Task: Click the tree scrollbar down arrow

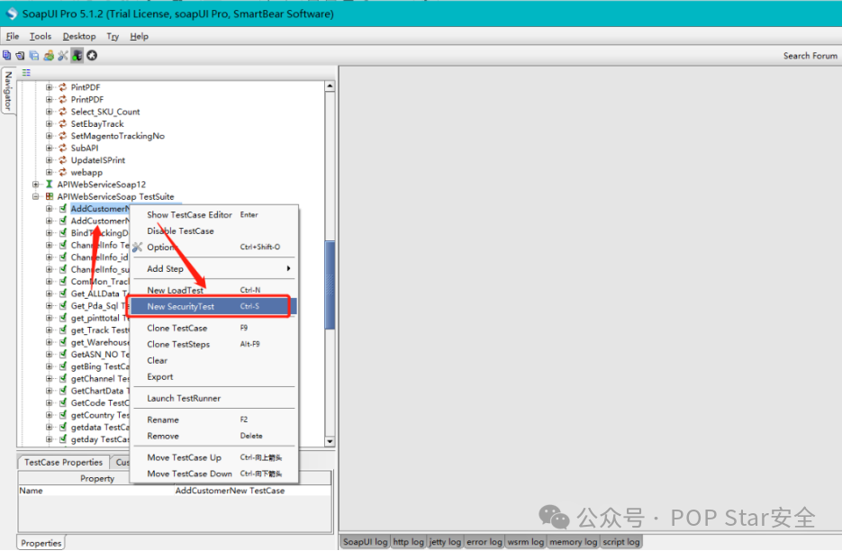Action: point(330,441)
